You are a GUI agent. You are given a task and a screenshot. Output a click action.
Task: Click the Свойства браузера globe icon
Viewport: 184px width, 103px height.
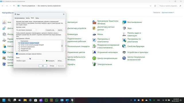[x=124, y=46]
